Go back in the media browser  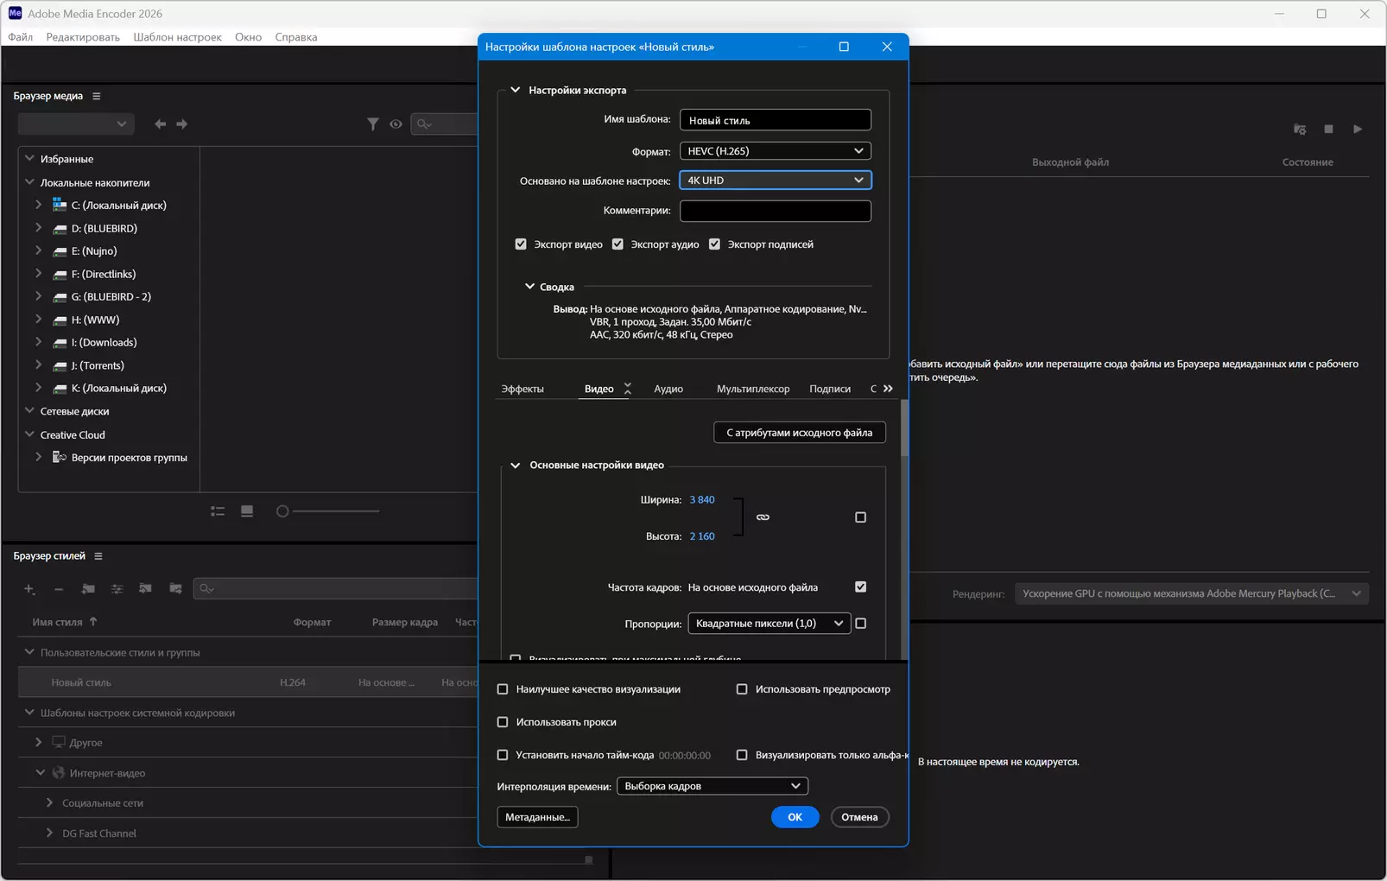[160, 124]
